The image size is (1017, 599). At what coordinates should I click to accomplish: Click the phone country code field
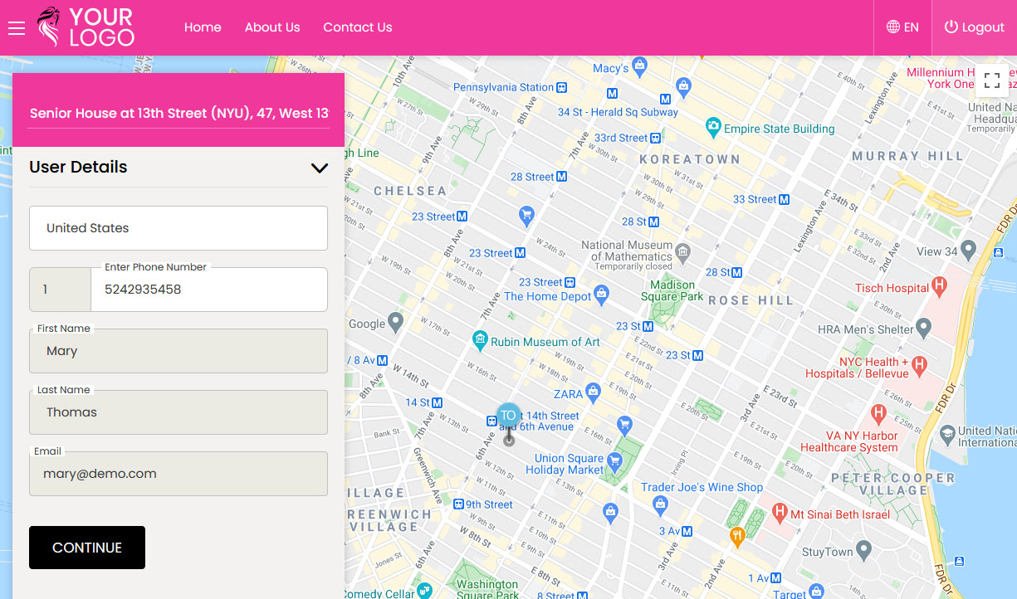[x=60, y=290]
